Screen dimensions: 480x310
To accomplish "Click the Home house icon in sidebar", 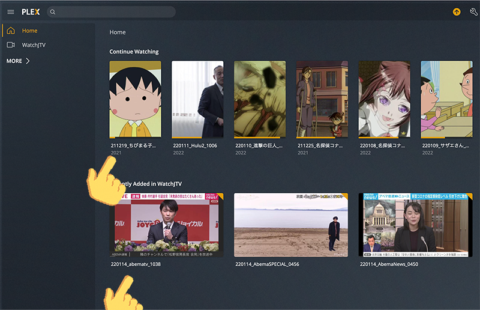I will [x=10, y=31].
